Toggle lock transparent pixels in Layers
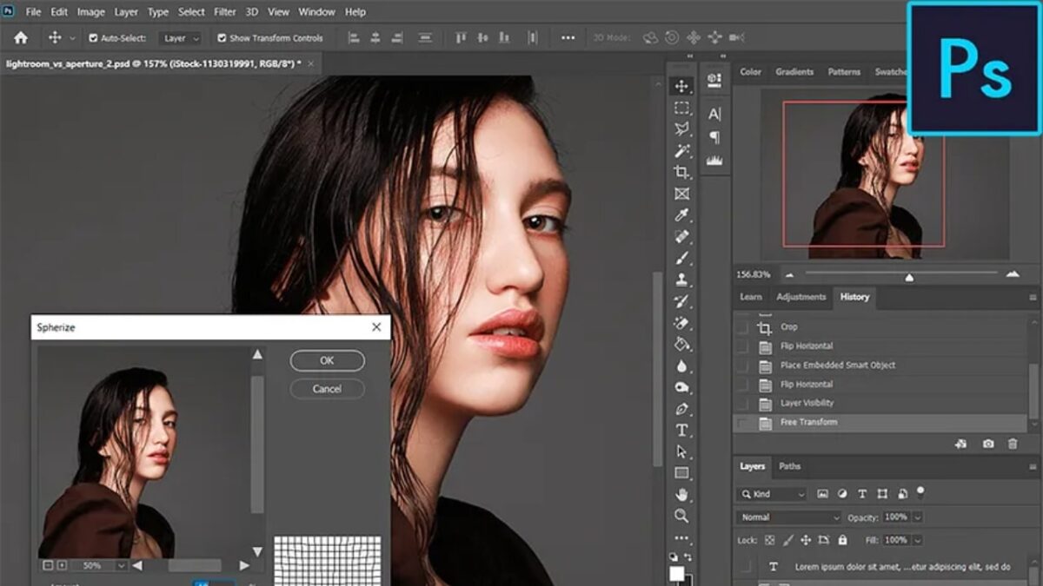Viewport: 1043px width, 586px height. (772, 540)
